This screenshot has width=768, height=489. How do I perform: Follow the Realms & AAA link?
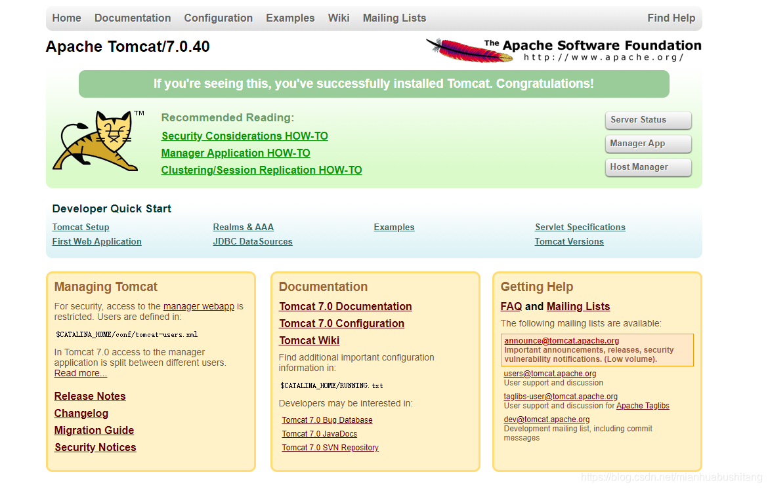point(244,227)
